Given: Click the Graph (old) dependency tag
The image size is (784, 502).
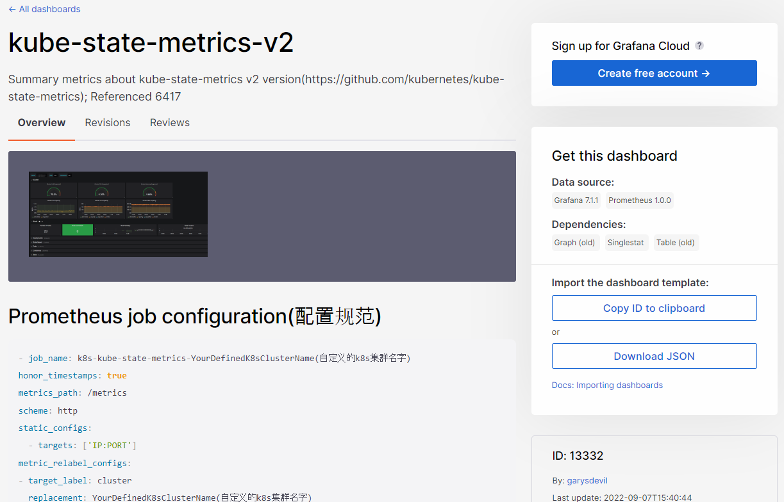Looking at the screenshot, I should (x=576, y=243).
